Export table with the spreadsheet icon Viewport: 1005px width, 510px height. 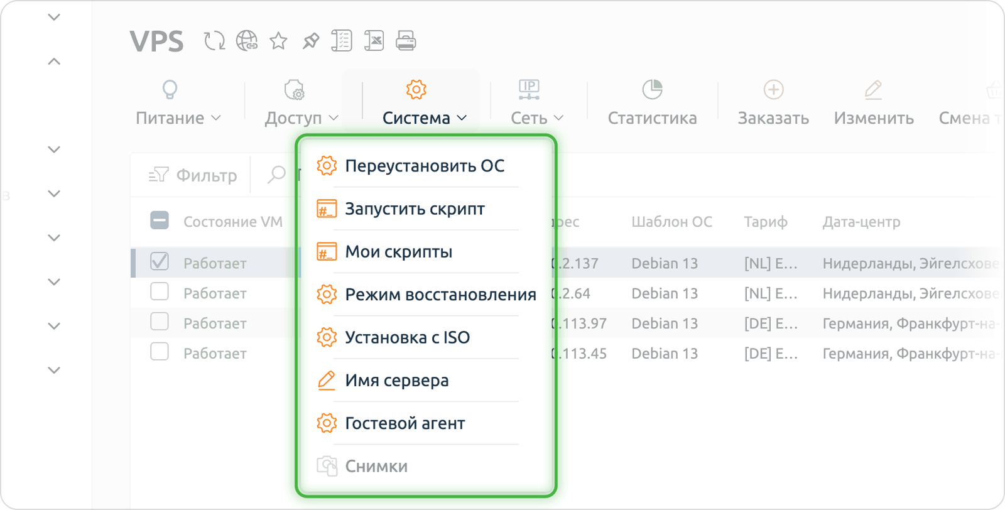pyautogui.click(x=374, y=41)
